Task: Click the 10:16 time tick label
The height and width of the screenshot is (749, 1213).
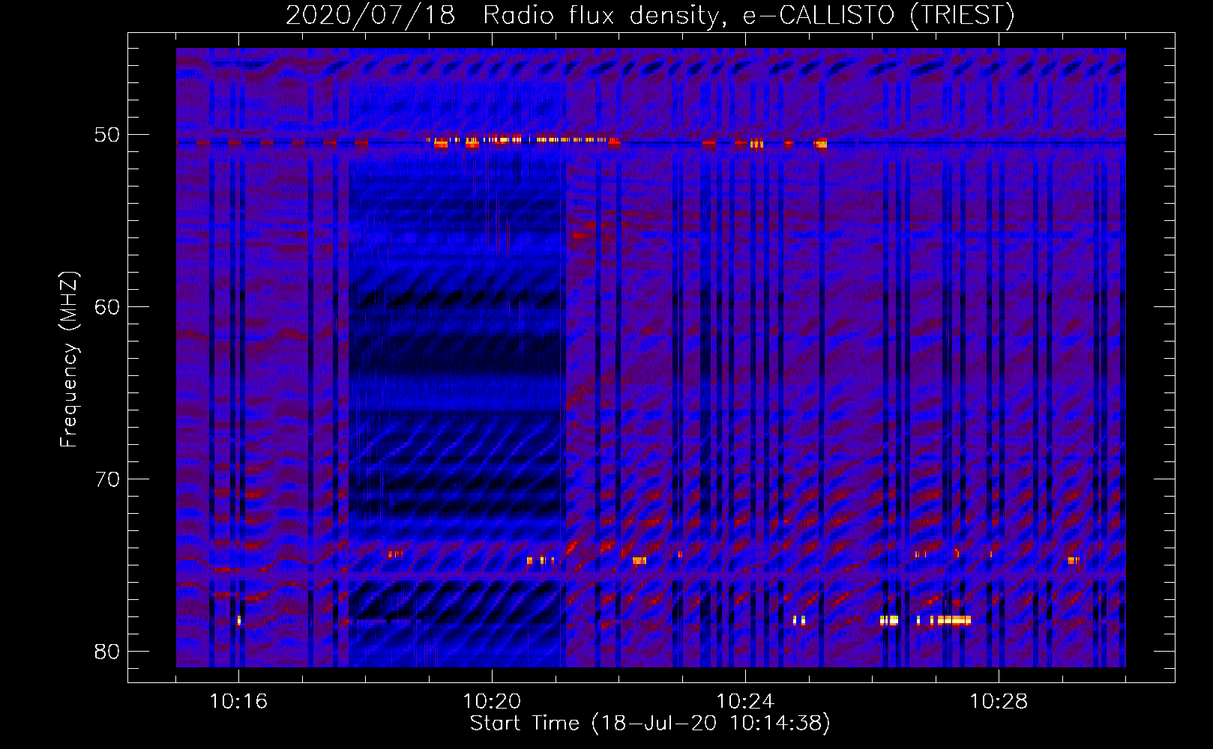Action: tap(238, 701)
